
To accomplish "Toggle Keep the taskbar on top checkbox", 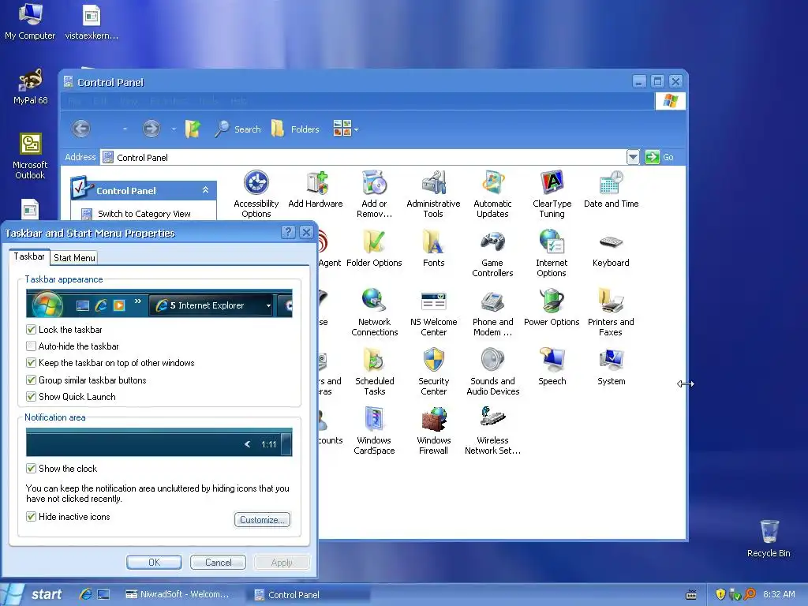I will 31,363.
